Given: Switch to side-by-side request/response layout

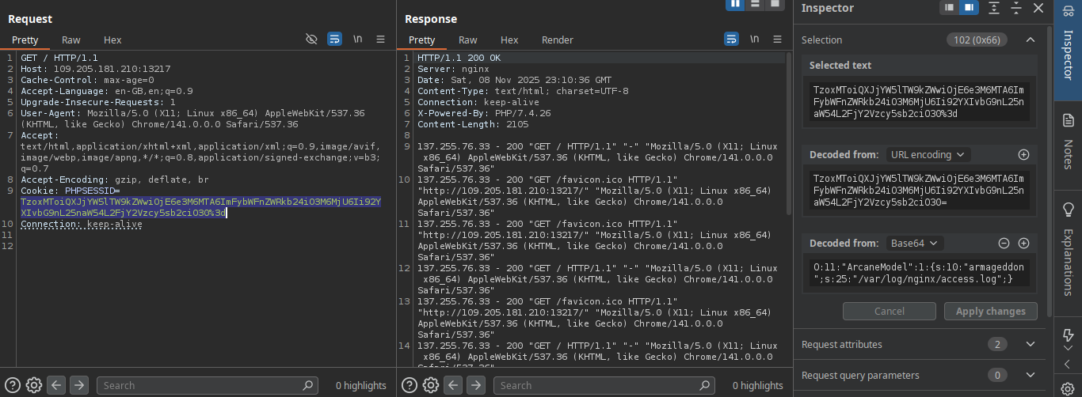Looking at the screenshot, I should click(736, 4).
